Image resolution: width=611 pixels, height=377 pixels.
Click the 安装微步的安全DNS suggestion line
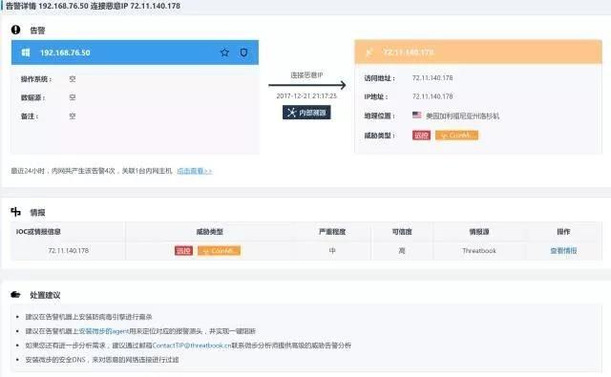[102, 360]
